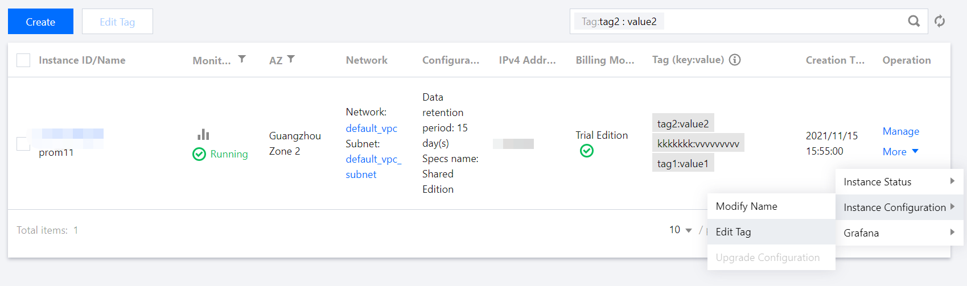The image size is (967, 286).
Task: Select Edit Tag in the submenu
Action: (733, 232)
